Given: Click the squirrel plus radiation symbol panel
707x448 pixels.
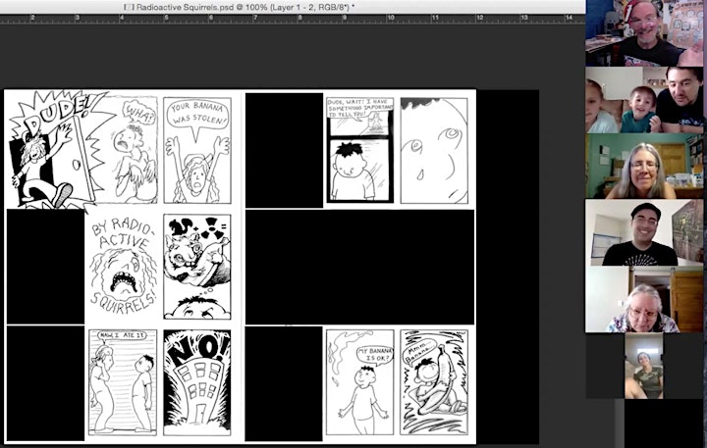Looking at the screenshot, I should tap(197, 267).
